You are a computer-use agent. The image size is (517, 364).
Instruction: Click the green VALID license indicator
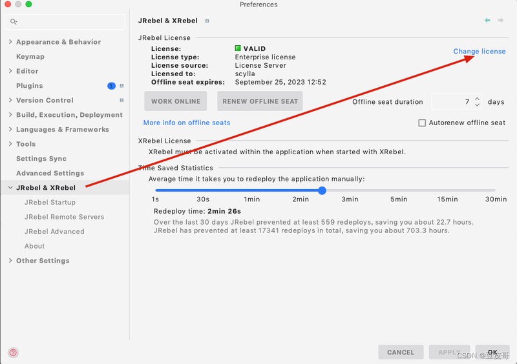pyautogui.click(x=238, y=48)
